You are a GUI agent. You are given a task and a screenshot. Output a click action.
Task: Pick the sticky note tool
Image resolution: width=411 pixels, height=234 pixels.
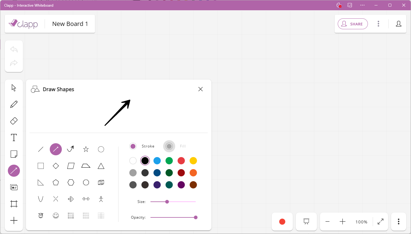(14, 154)
